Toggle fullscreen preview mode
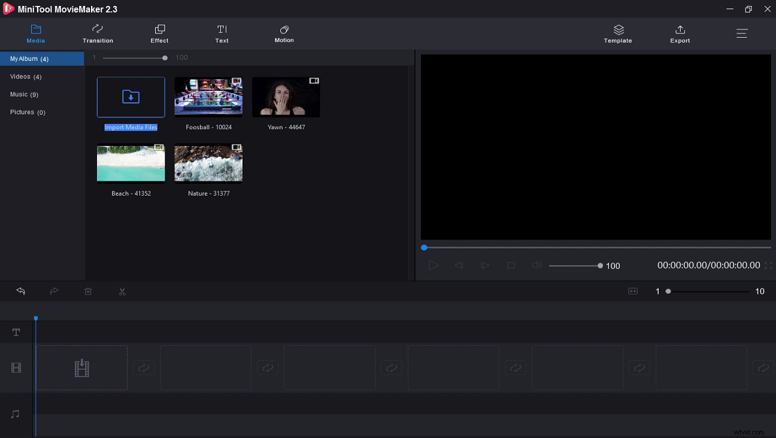 click(768, 265)
